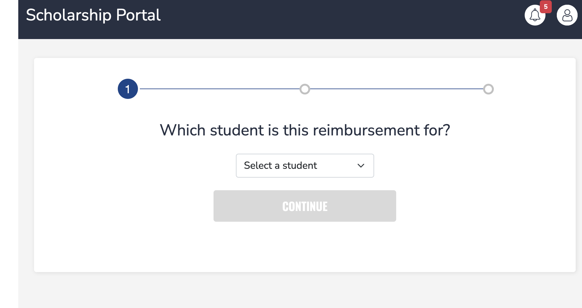Click the step 1 progress circle
Image resolution: width=582 pixels, height=308 pixels.
[128, 89]
